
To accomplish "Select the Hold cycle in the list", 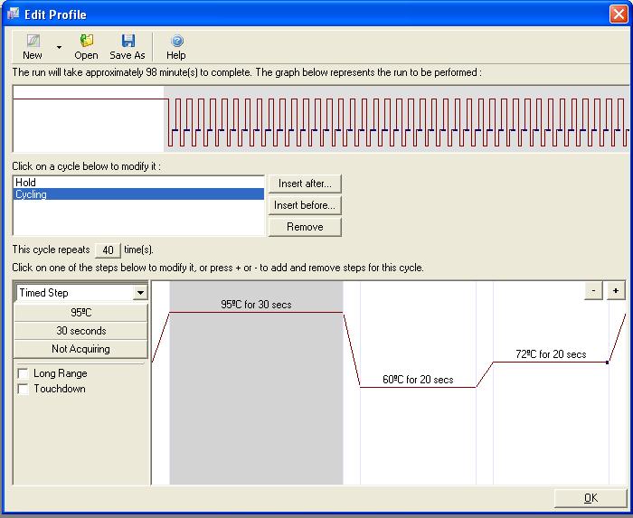I will (x=138, y=183).
